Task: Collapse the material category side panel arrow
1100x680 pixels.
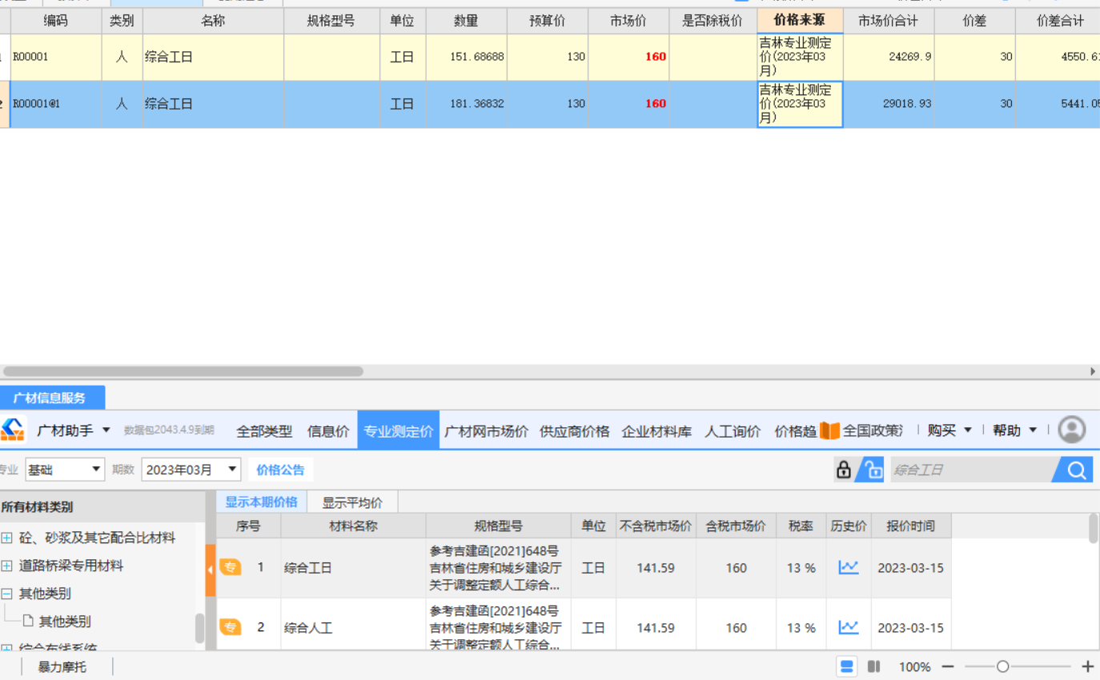Action: point(211,570)
